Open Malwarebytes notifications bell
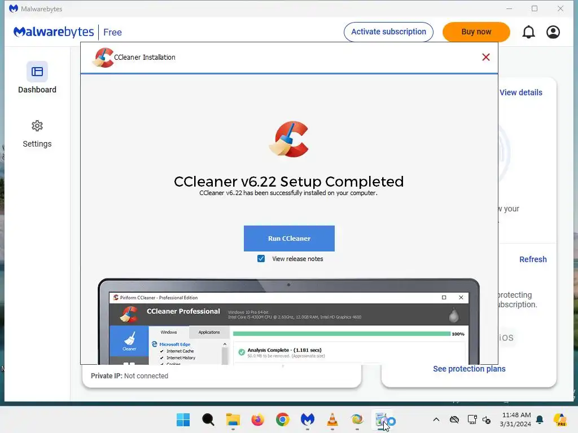 tap(528, 32)
